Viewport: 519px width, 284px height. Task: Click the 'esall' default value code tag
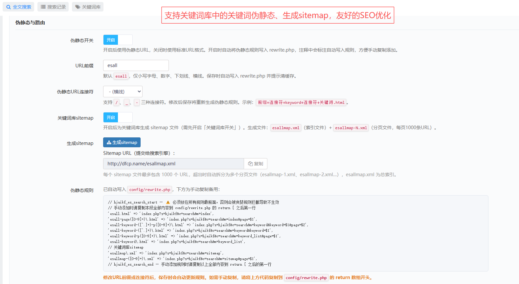[x=121, y=76]
